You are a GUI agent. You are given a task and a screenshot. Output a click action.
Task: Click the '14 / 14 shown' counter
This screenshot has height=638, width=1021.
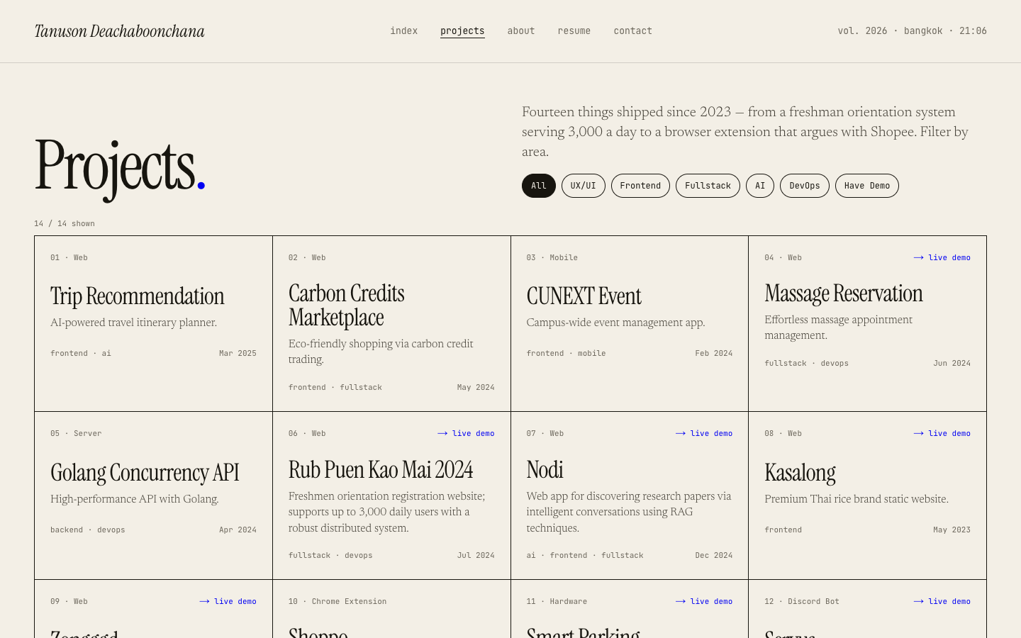(65, 223)
